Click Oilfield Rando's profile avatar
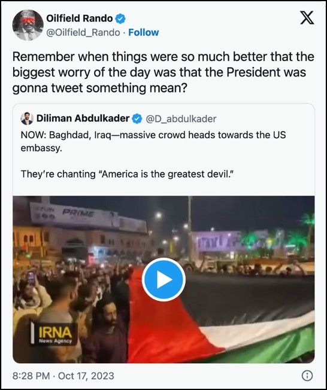327x390 pixels. [x=28, y=25]
